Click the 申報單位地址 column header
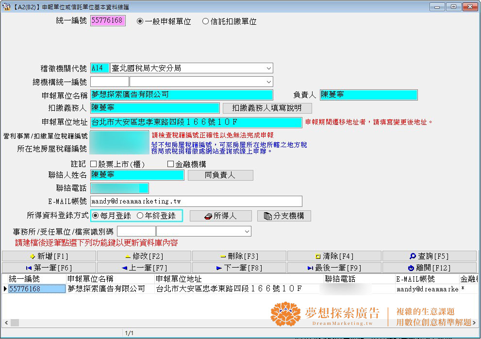Image resolution: width=481 pixels, height=339 pixels. [x=239, y=279]
